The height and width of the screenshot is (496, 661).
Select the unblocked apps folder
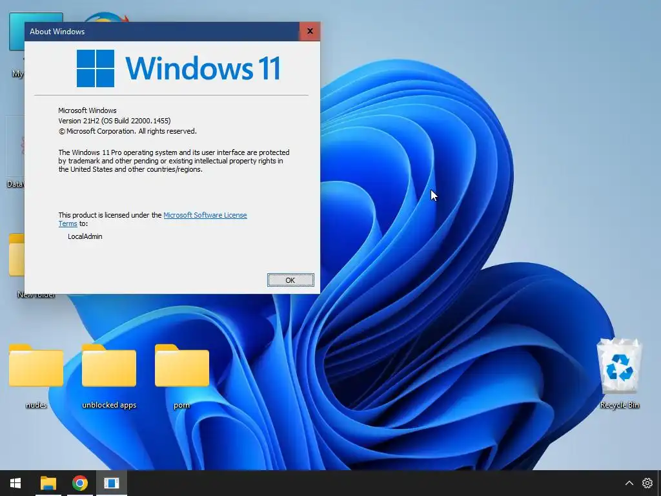click(x=109, y=377)
